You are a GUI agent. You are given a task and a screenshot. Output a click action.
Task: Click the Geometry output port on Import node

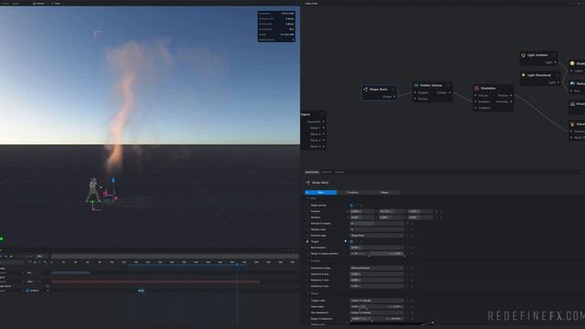(324, 122)
